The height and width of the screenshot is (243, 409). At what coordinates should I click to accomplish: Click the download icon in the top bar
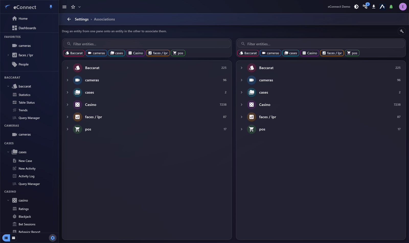tap(374, 7)
